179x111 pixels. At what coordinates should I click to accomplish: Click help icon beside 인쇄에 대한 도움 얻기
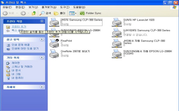[x=8, y=49]
